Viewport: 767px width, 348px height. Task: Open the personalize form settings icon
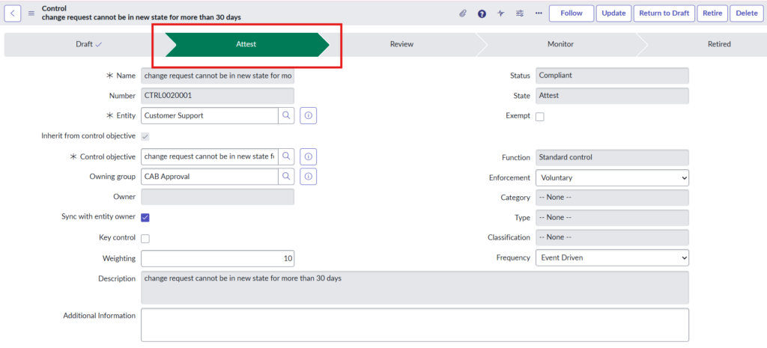[520, 13]
